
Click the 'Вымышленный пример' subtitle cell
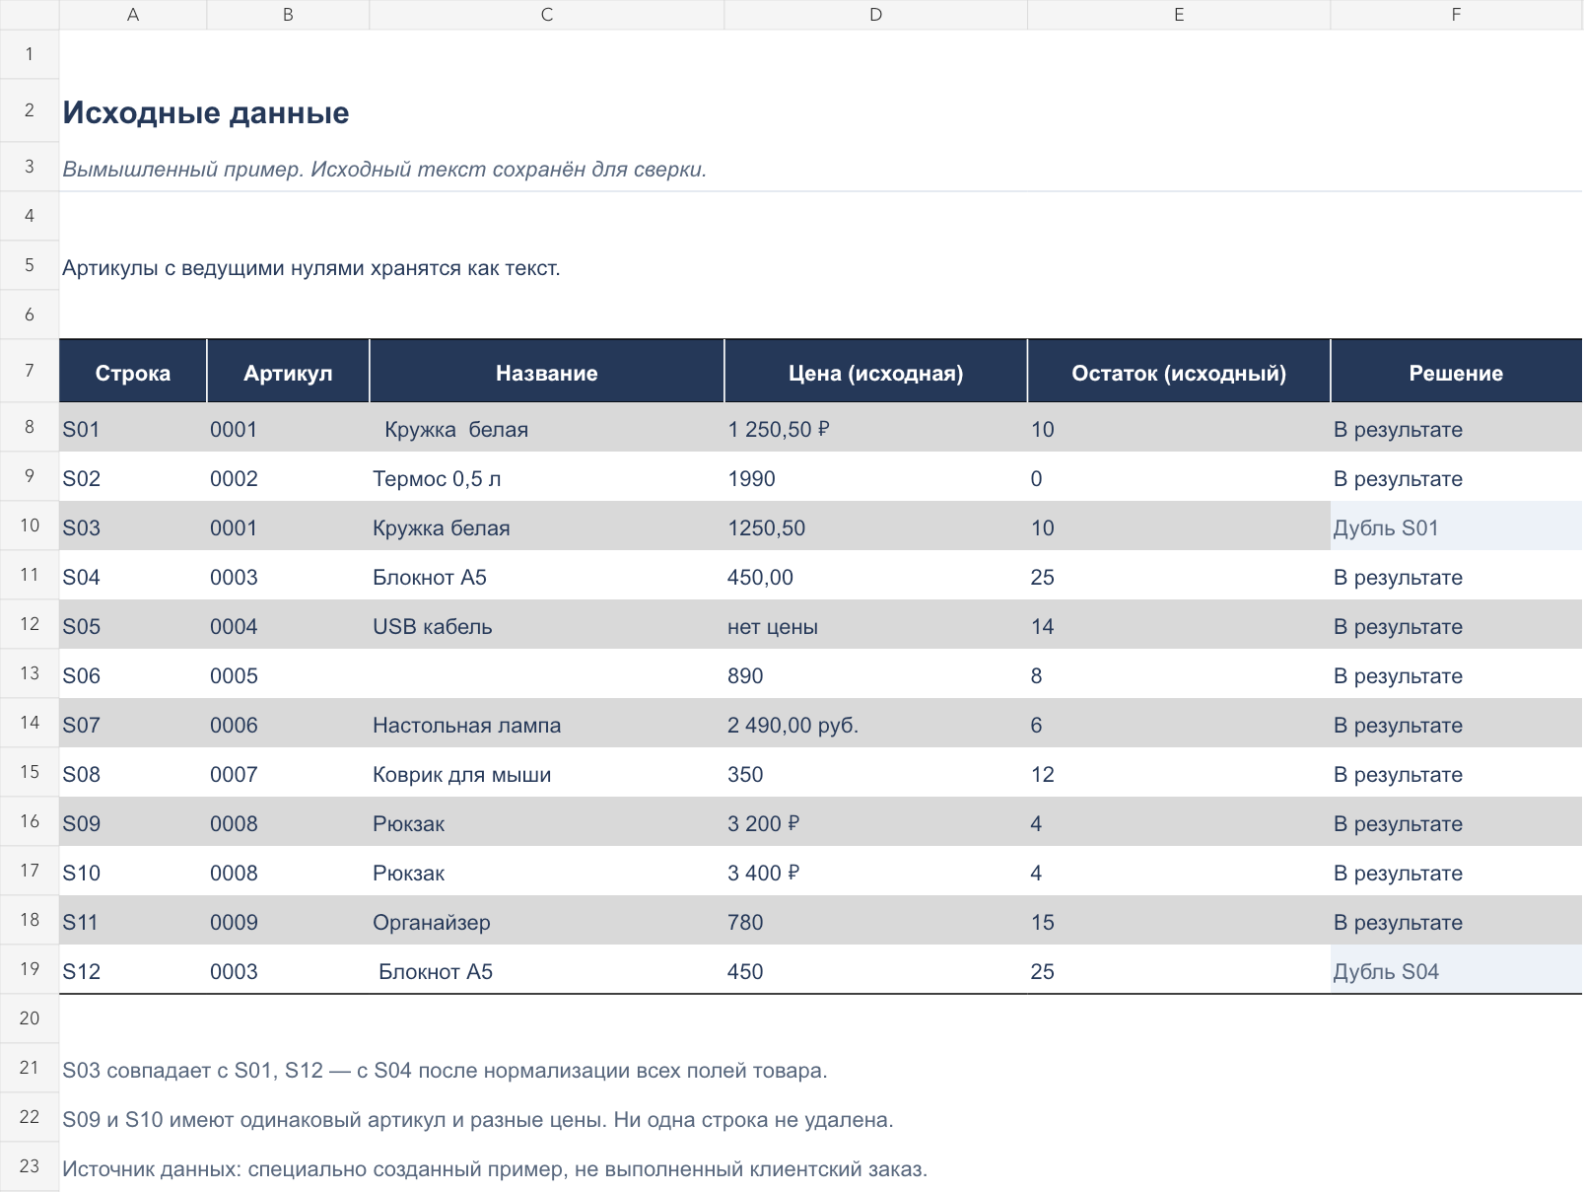[384, 169]
